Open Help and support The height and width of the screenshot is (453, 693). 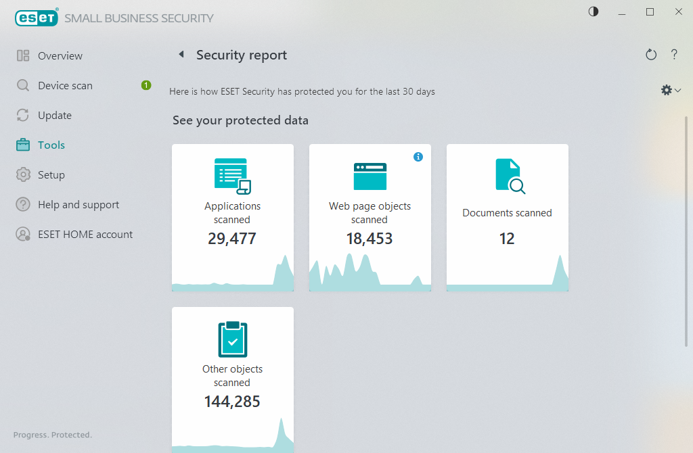coord(79,204)
